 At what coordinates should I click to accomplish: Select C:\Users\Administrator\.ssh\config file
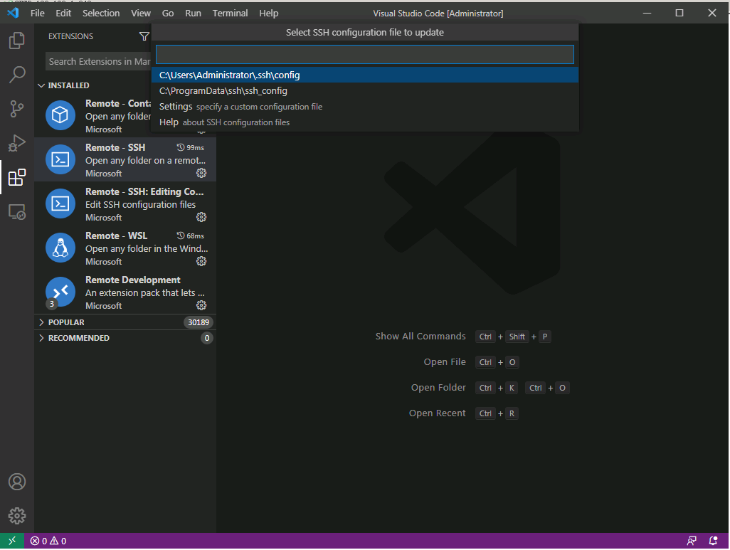pyautogui.click(x=365, y=75)
